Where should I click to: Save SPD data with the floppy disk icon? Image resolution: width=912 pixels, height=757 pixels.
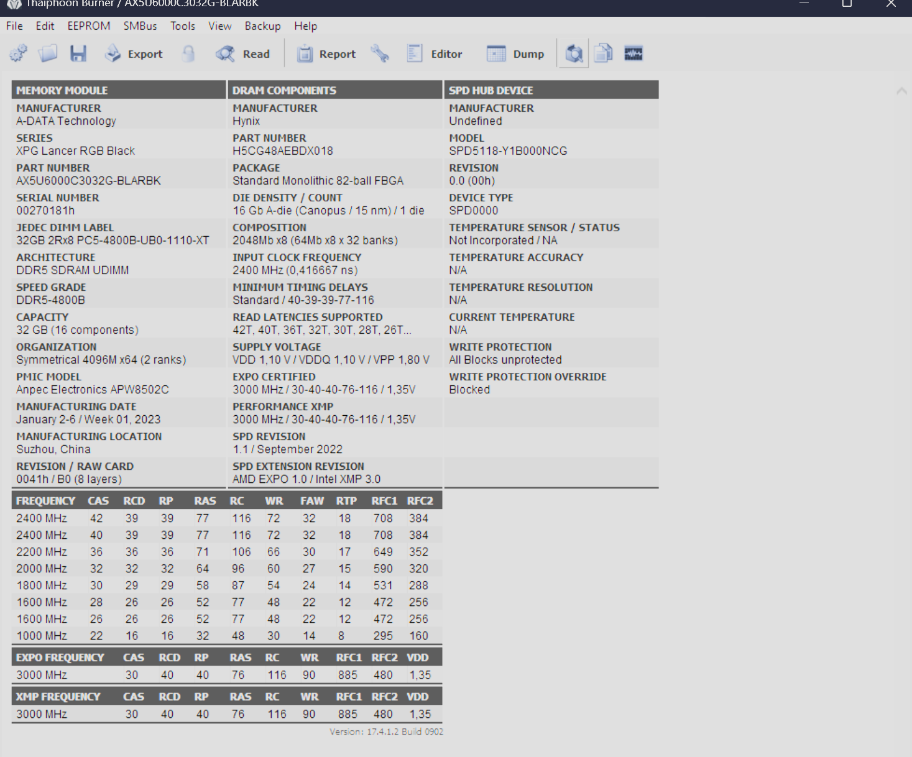(x=78, y=53)
